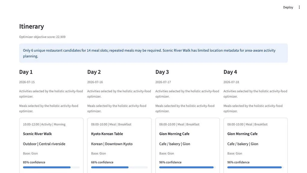Click 'Korean | Downtown Kyoto' text
Viewport: 307px width, 173px height.
click(x=112, y=144)
